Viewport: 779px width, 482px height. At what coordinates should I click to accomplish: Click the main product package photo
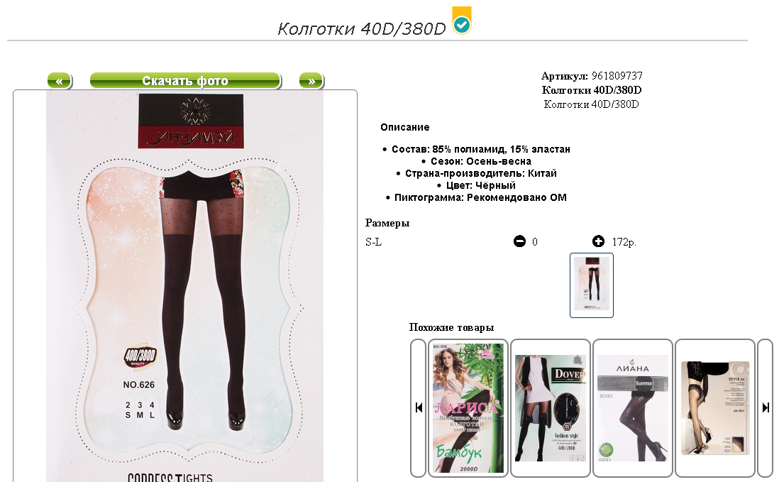point(184,286)
